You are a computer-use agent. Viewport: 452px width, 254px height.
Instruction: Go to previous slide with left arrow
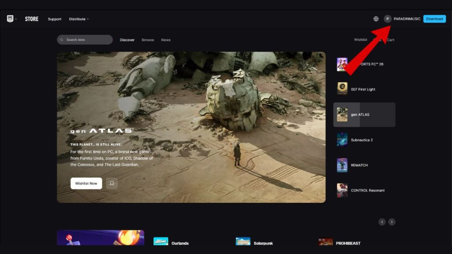[x=382, y=222]
